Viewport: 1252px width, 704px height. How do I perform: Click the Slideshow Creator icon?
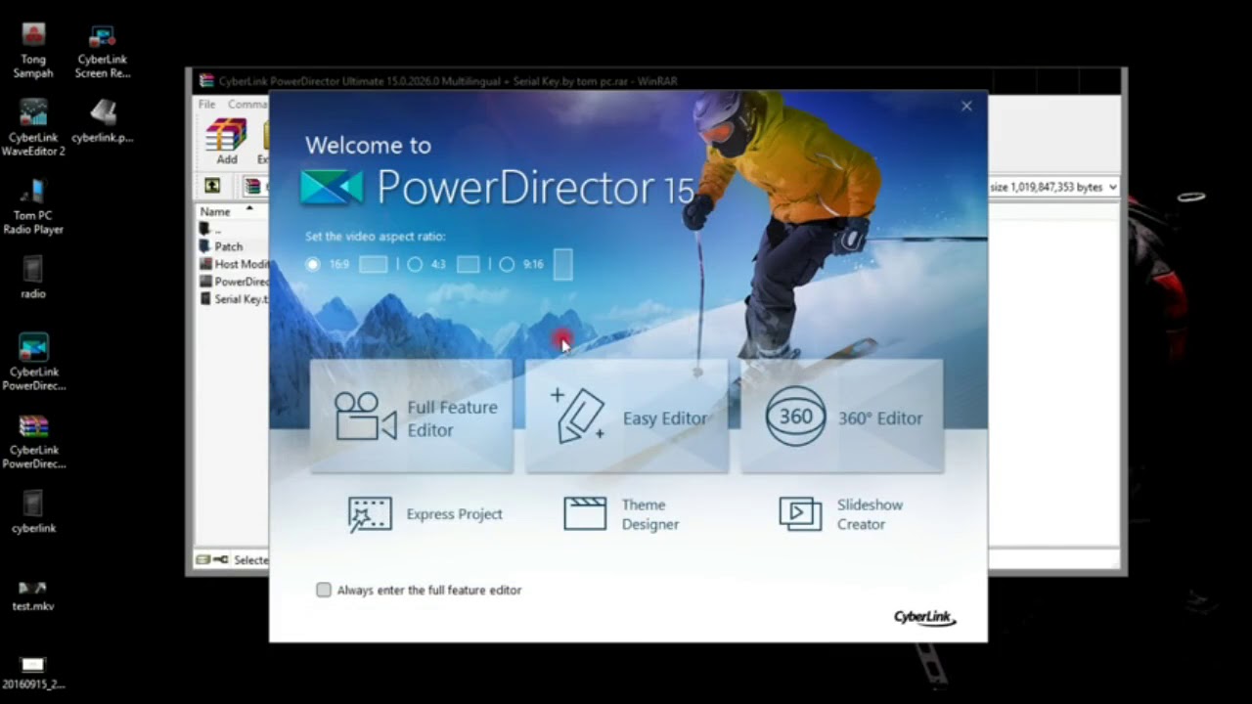coord(800,514)
